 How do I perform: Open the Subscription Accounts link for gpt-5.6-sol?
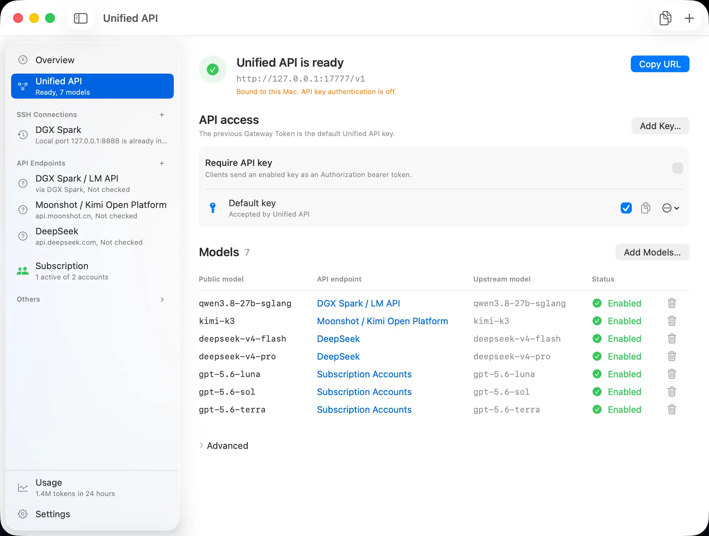(364, 392)
